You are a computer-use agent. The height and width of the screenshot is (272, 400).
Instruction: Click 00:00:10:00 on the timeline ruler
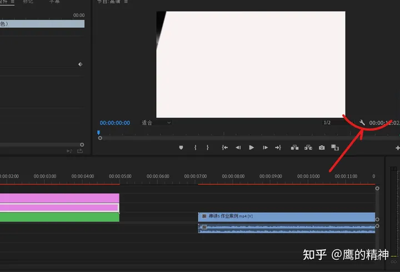tap(308, 176)
